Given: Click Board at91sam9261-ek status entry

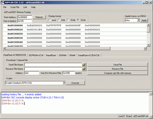Looking at the screenshot, I should click(x=137, y=116).
